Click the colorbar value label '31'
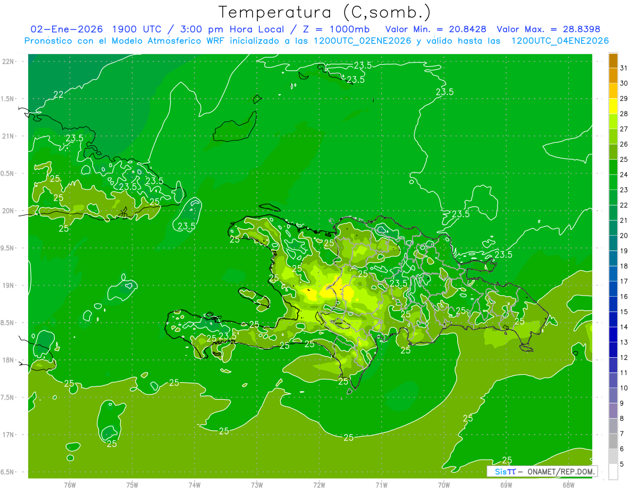 point(624,68)
